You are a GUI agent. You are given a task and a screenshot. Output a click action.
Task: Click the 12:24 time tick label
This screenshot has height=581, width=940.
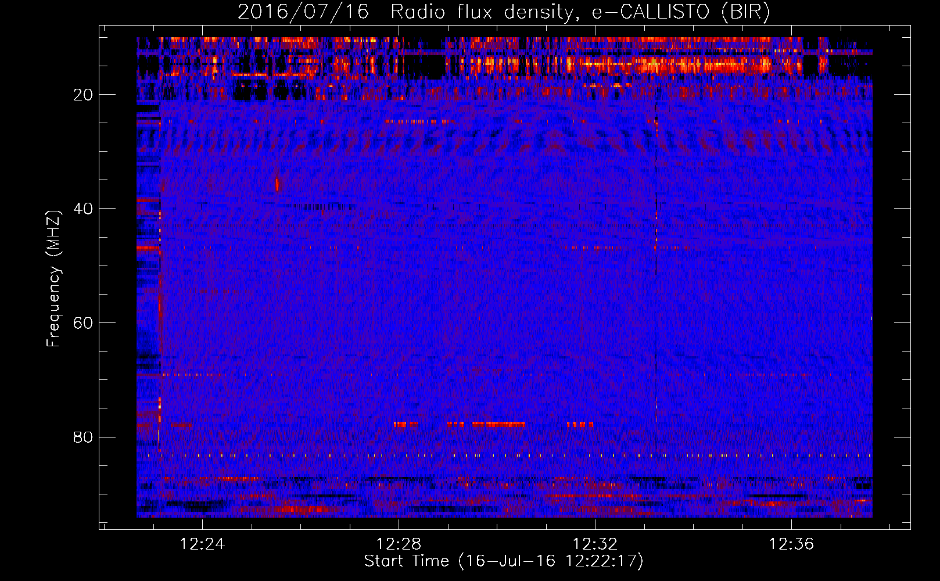202,544
